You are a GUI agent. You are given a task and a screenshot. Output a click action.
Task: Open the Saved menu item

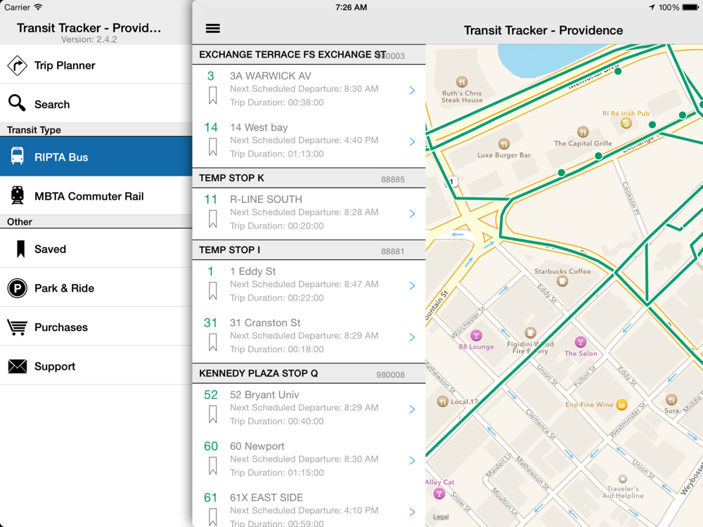click(96, 249)
